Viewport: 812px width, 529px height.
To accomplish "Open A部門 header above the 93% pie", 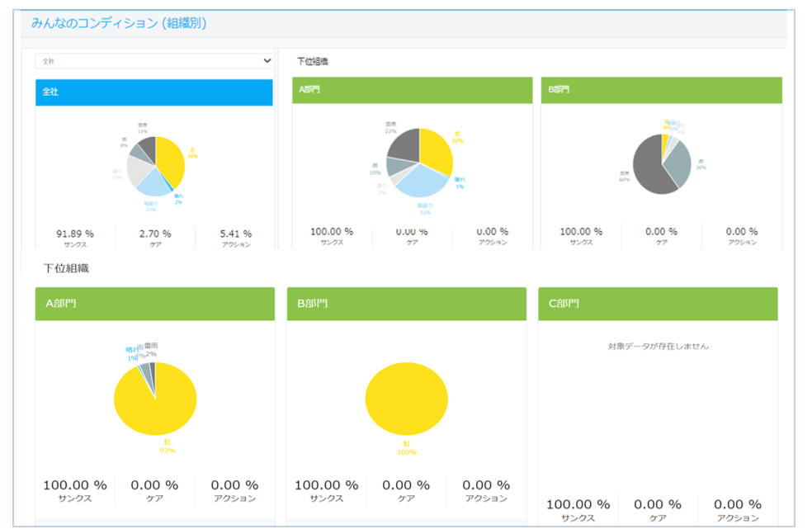I will click(155, 304).
